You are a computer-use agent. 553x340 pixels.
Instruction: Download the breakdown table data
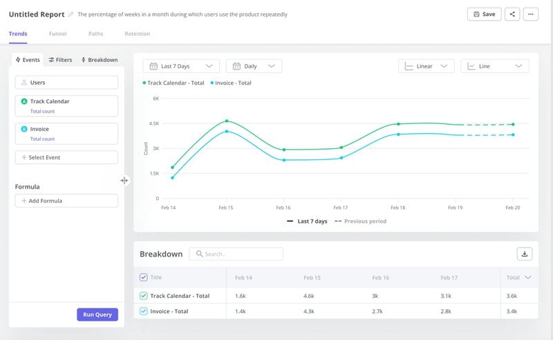tap(525, 254)
